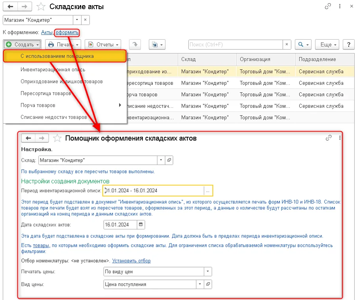The width and height of the screenshot is (359, 300).
Task: Click the open icon beside Цена поступления
Action: (208, 284)
